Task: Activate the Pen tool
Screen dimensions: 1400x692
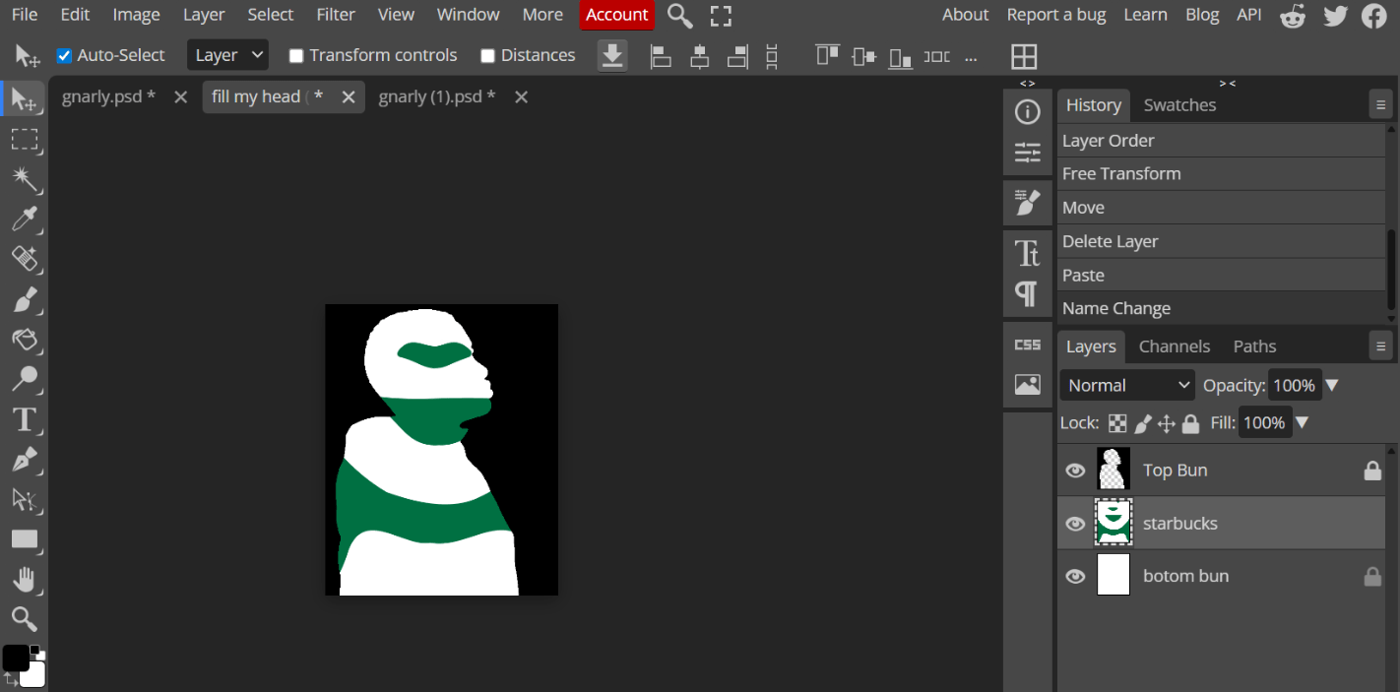Action: click(x=24, y=459)
